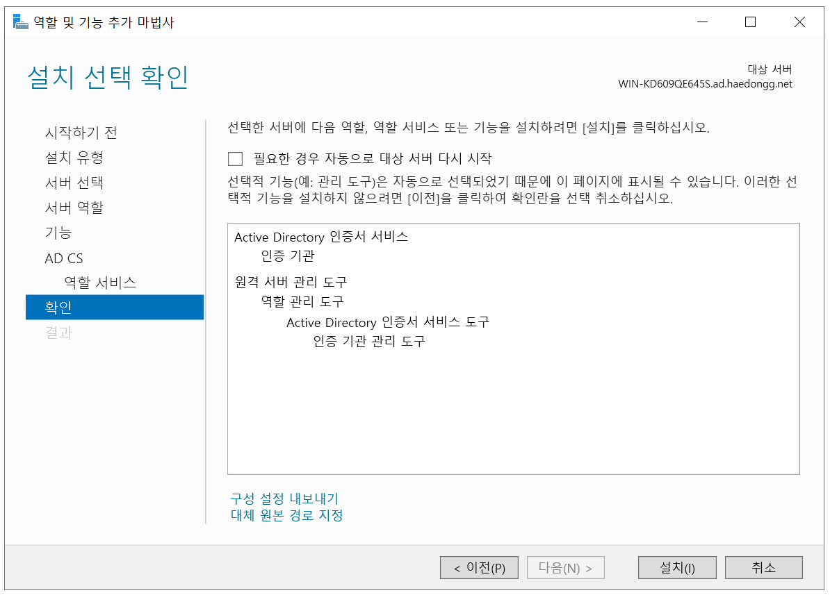Image resolution: width=830 pixels, height=595 pixels.
Task: Start installation with 설치(I) button
Action: tap(677, 567)
